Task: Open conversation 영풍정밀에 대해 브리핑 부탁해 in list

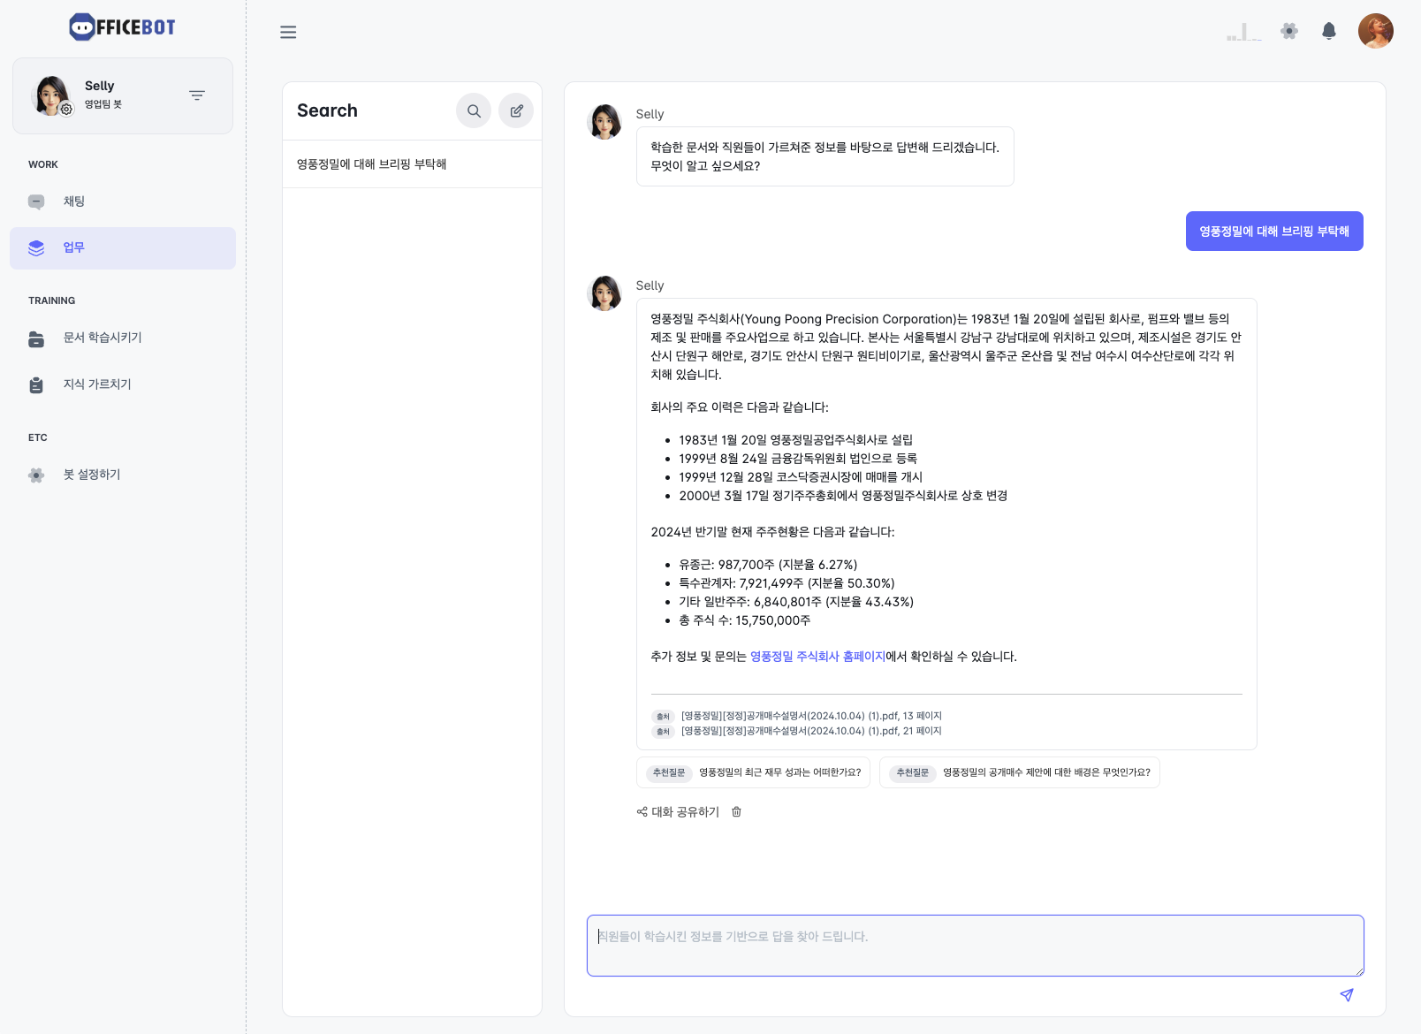Action: pos(412,164)
